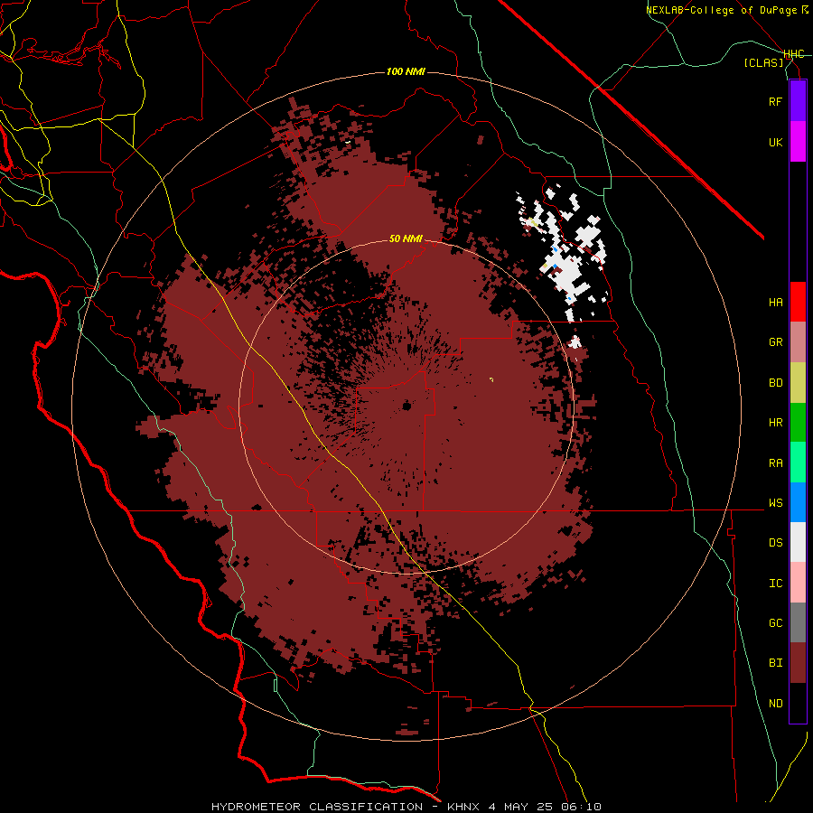
Task: Click the 100 NMI range ring label
Action: pos(406,71)
